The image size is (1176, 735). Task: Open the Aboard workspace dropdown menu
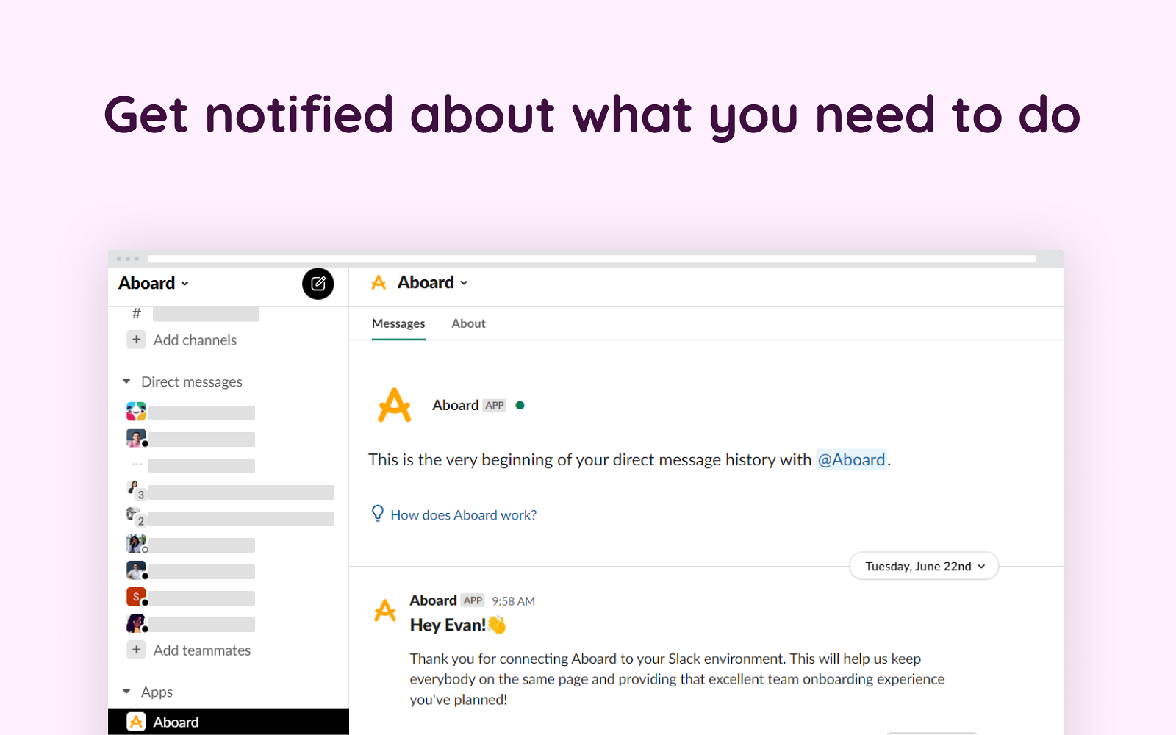154,284
